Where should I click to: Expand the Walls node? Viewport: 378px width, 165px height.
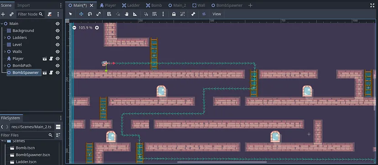coord(5,52)
